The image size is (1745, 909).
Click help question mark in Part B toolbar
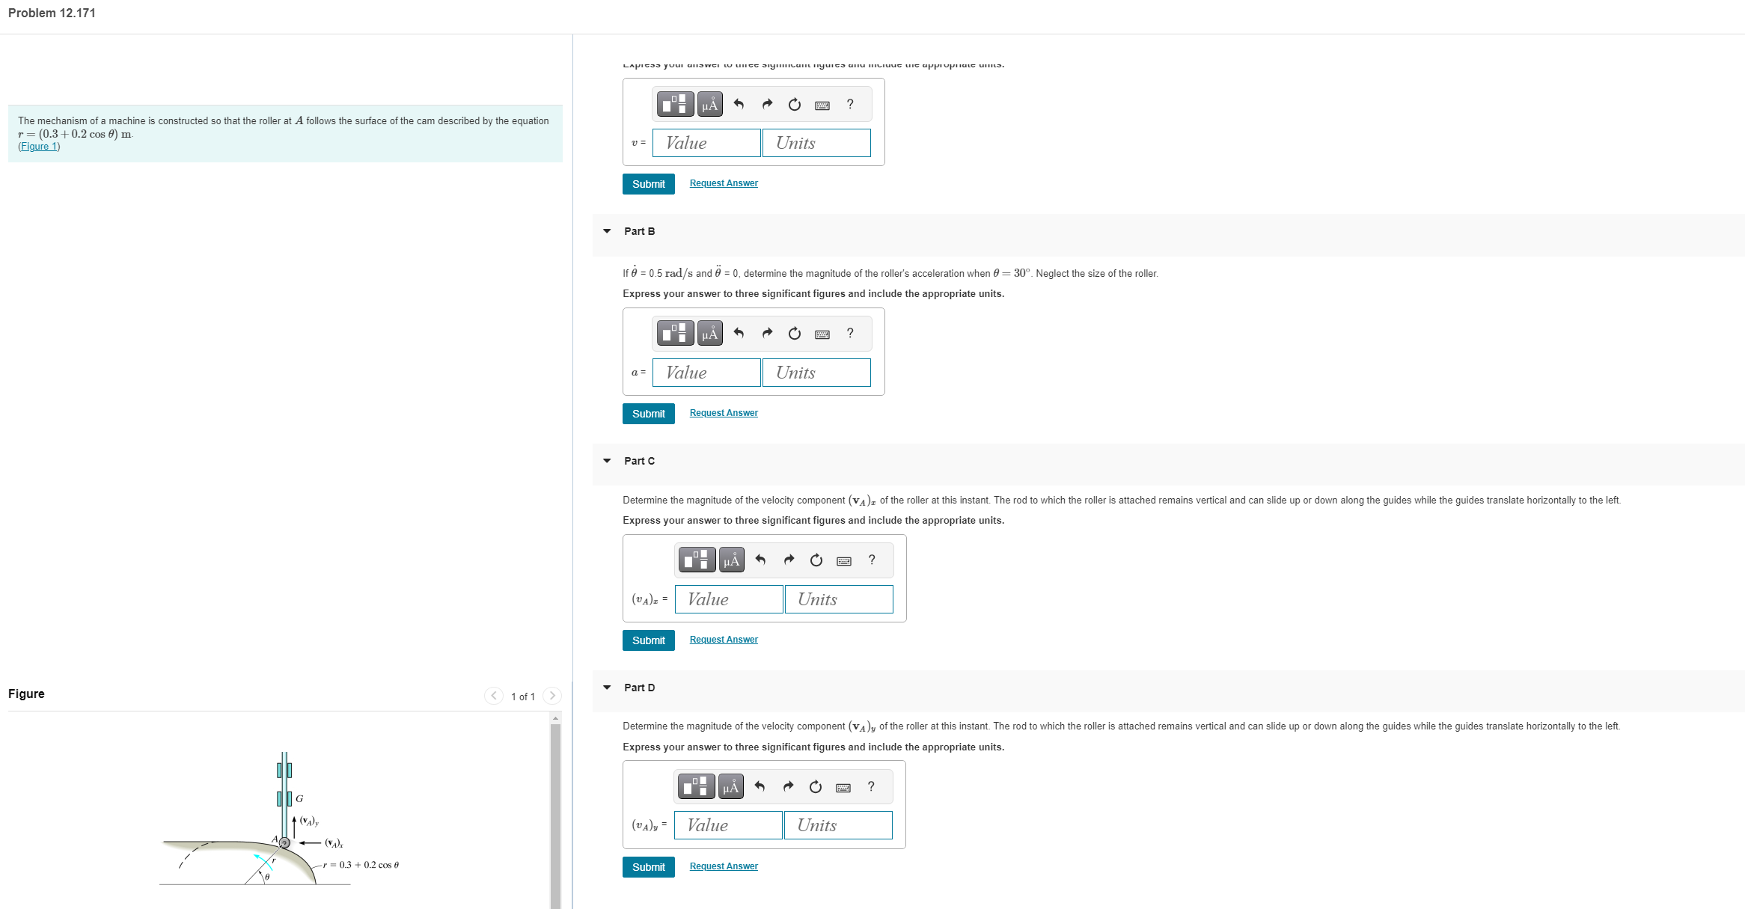pos(850,333)
